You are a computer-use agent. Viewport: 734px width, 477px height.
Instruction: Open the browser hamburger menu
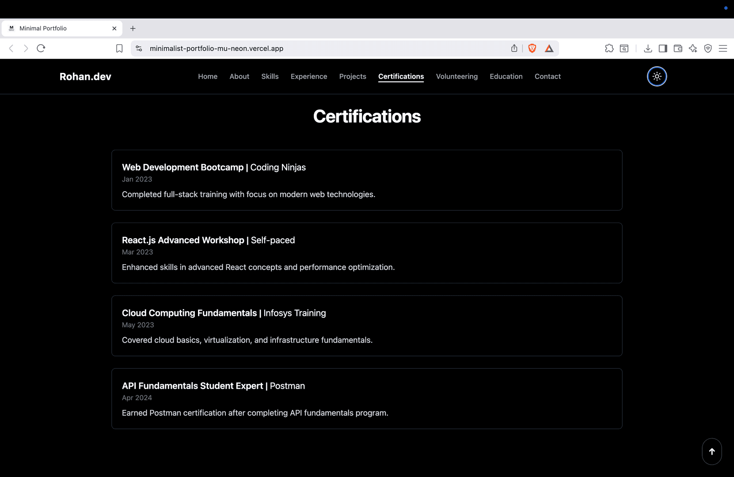pos(723,49)
